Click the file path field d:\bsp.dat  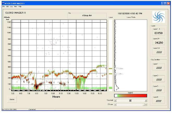(x=87, y=15)
